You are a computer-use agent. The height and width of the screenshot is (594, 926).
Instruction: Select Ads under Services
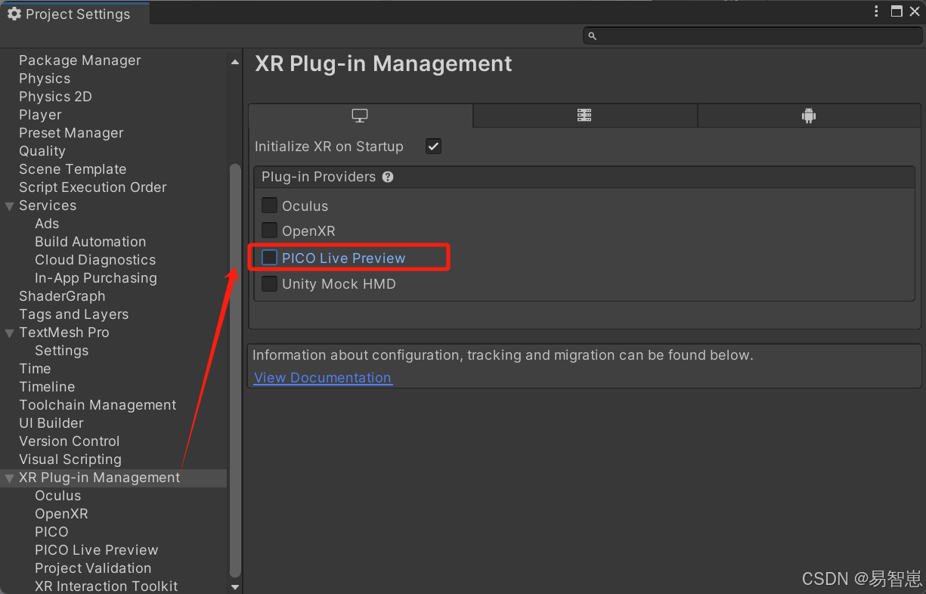coord(47,224)
